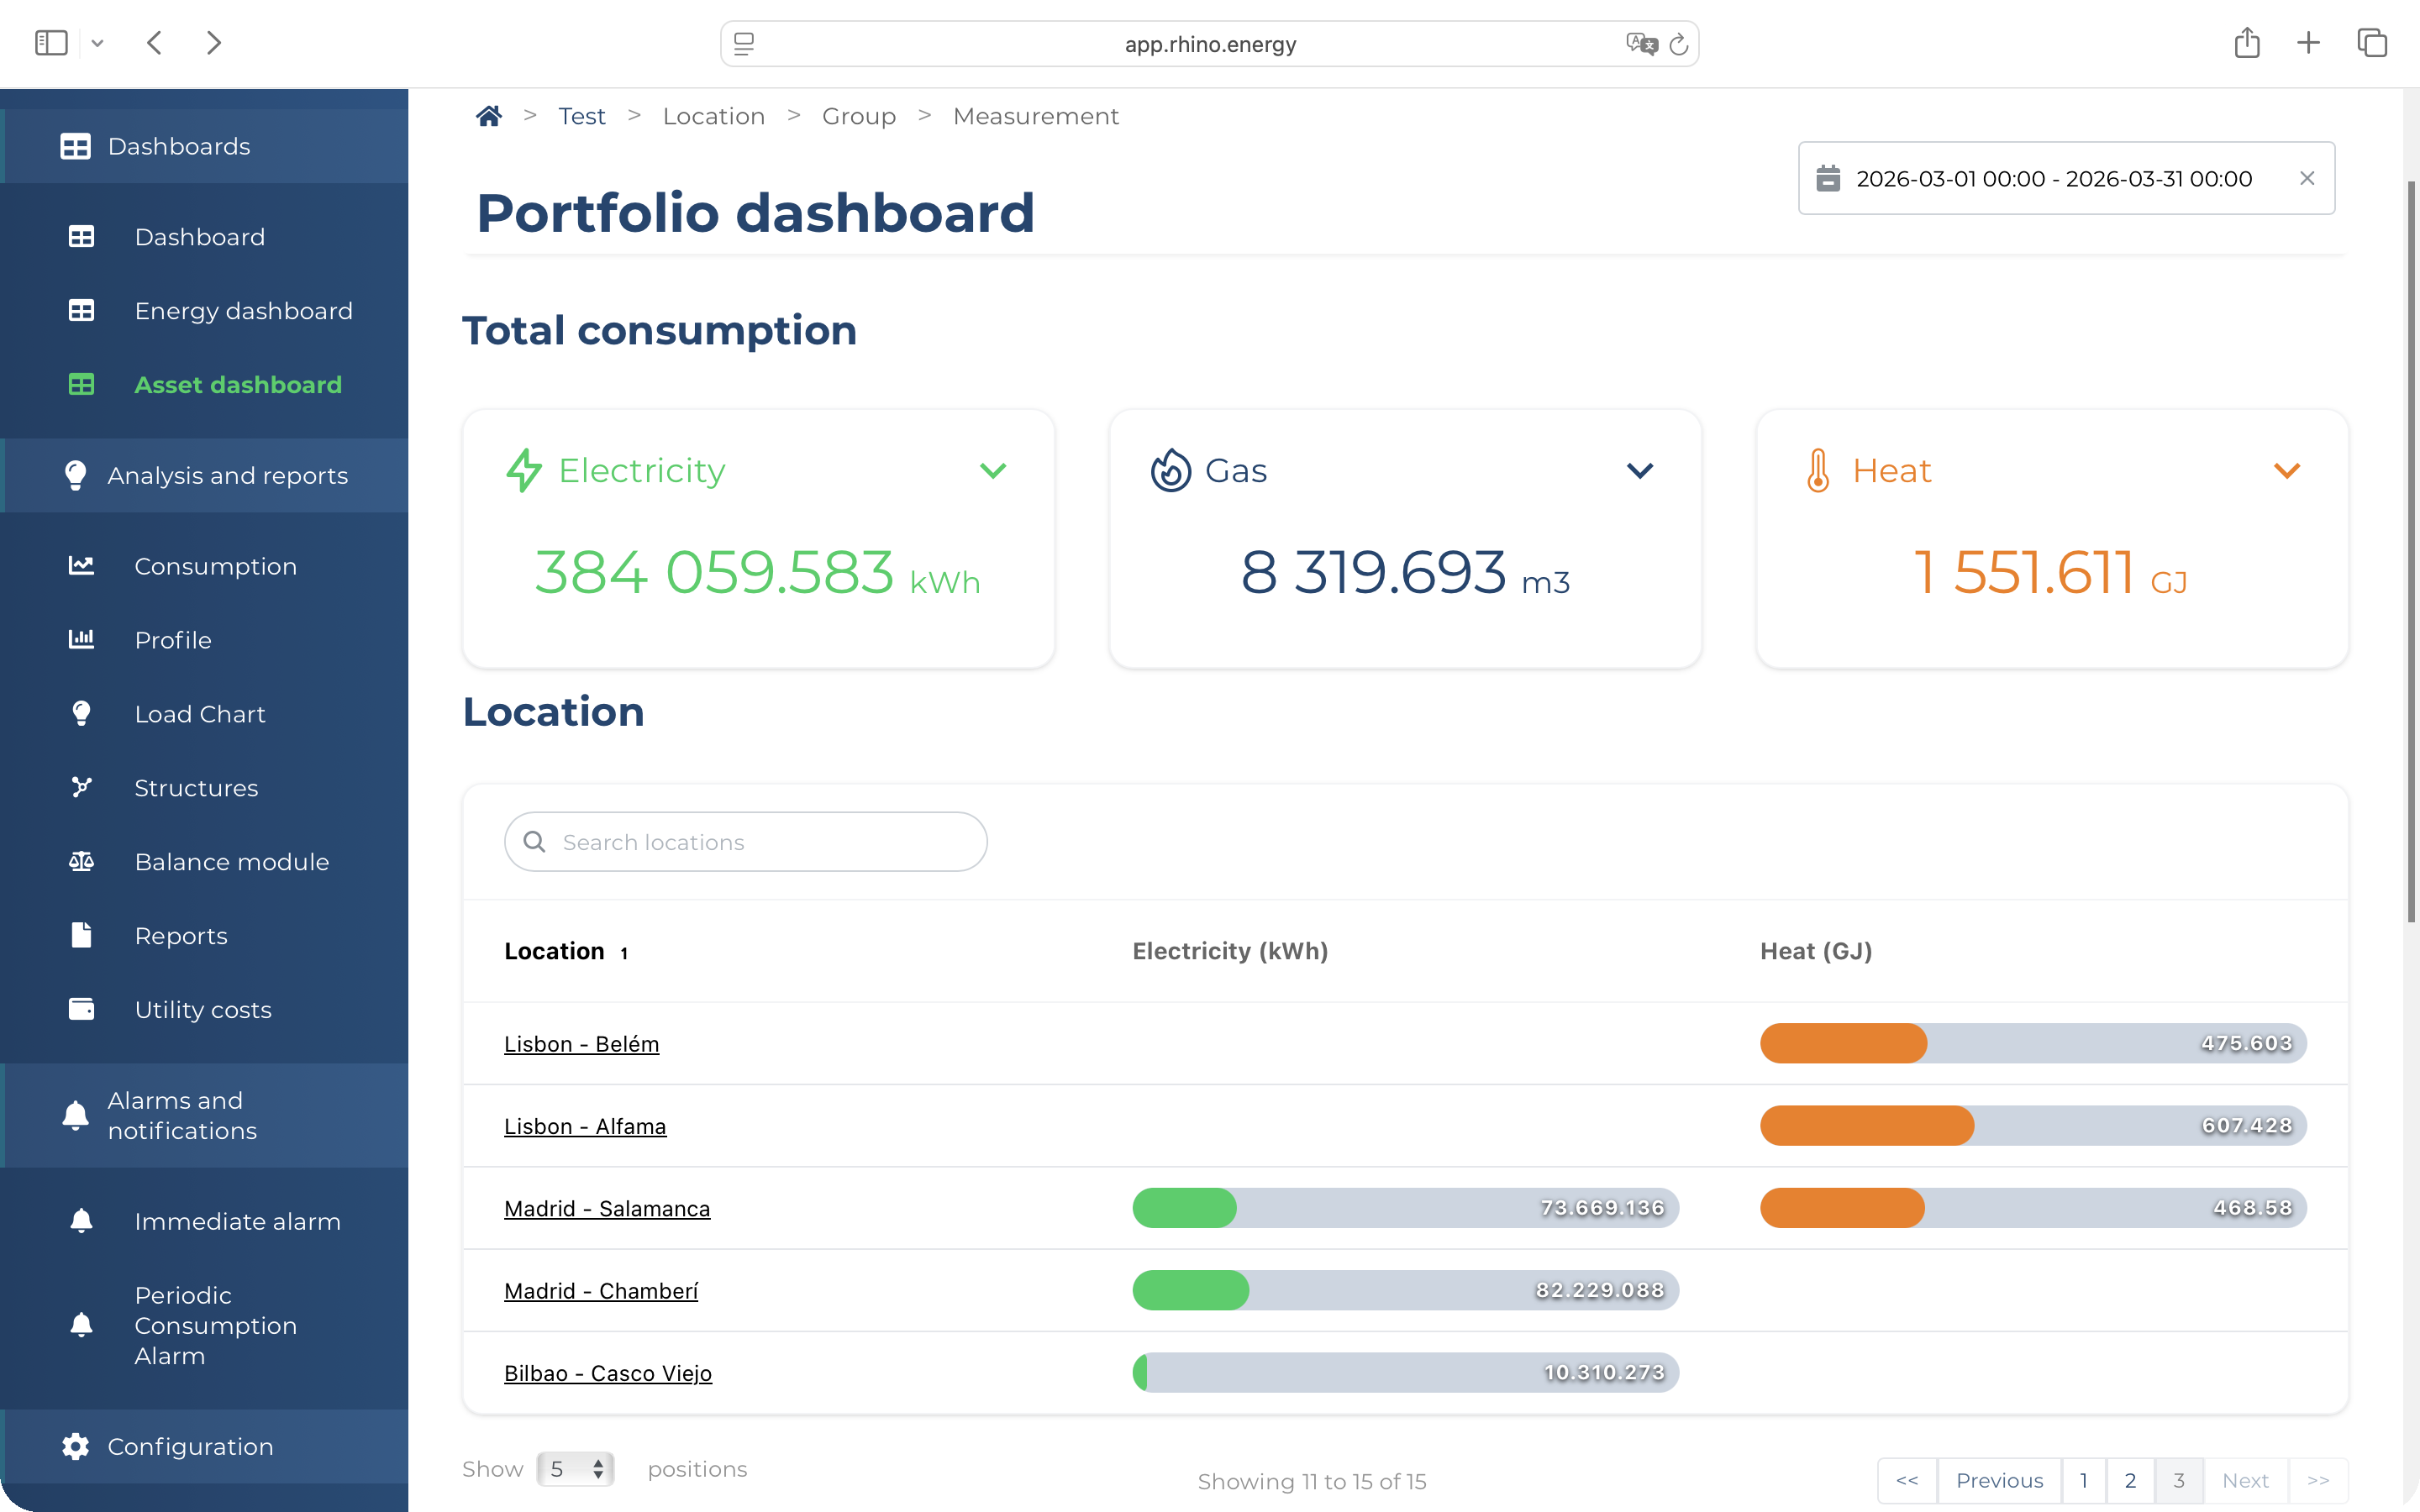This screenshot has width=2420, height=1512.
Task: Click the Analysis and reports lightbulb icon
Action: (x=75, y=475)
